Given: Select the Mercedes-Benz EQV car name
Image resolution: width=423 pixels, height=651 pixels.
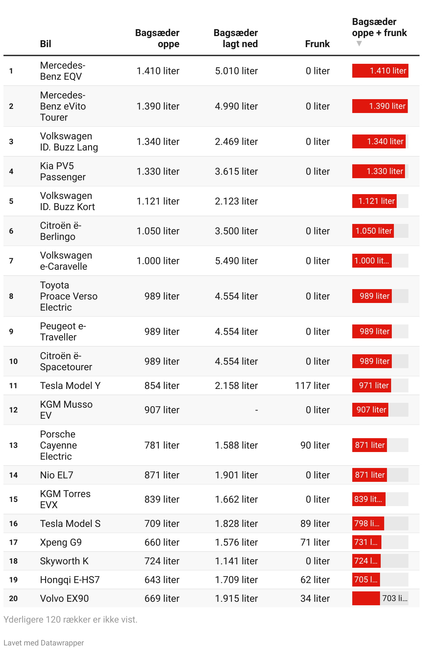Looking at the screenshot, I should pos(62,71).
